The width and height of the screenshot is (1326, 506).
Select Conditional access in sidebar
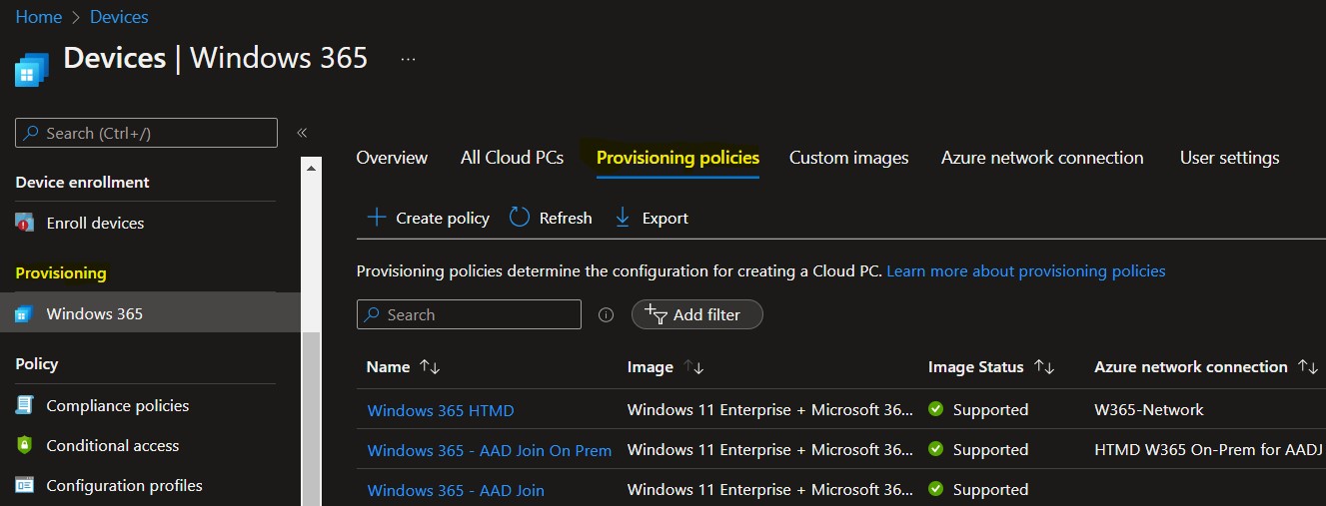coord(113,445)
